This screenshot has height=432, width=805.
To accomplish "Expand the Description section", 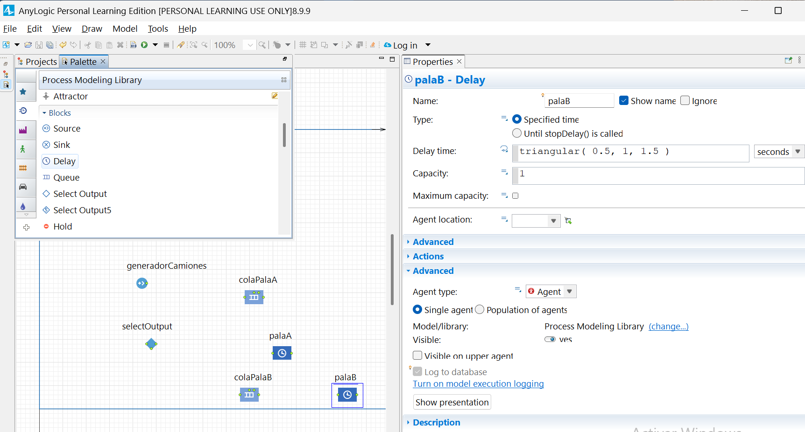I will point(436,422).
